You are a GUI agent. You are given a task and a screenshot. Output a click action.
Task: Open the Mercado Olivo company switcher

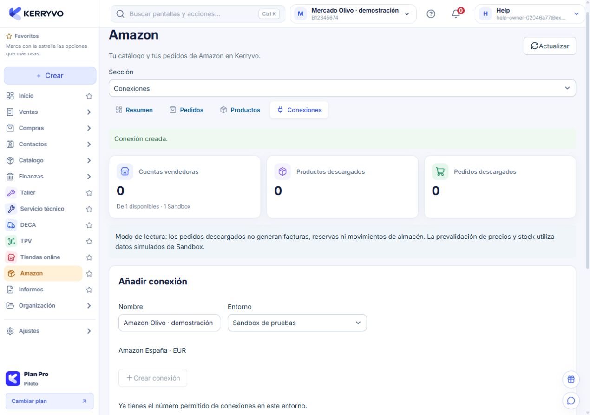353,14
